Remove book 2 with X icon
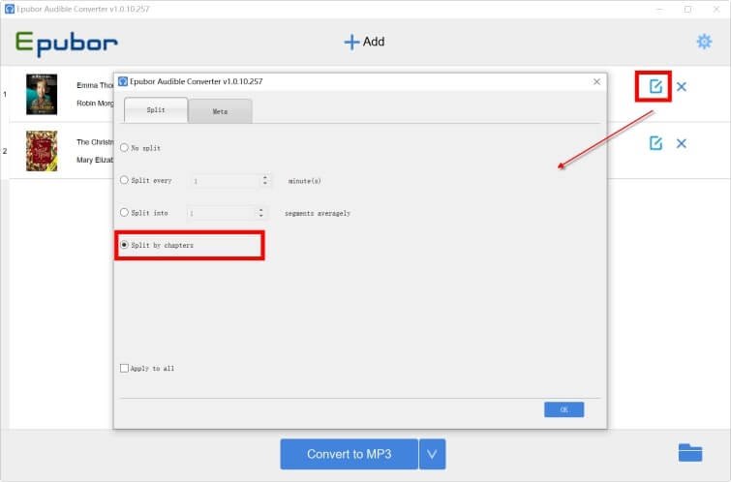731x482 pixels. tap(681, 143)
